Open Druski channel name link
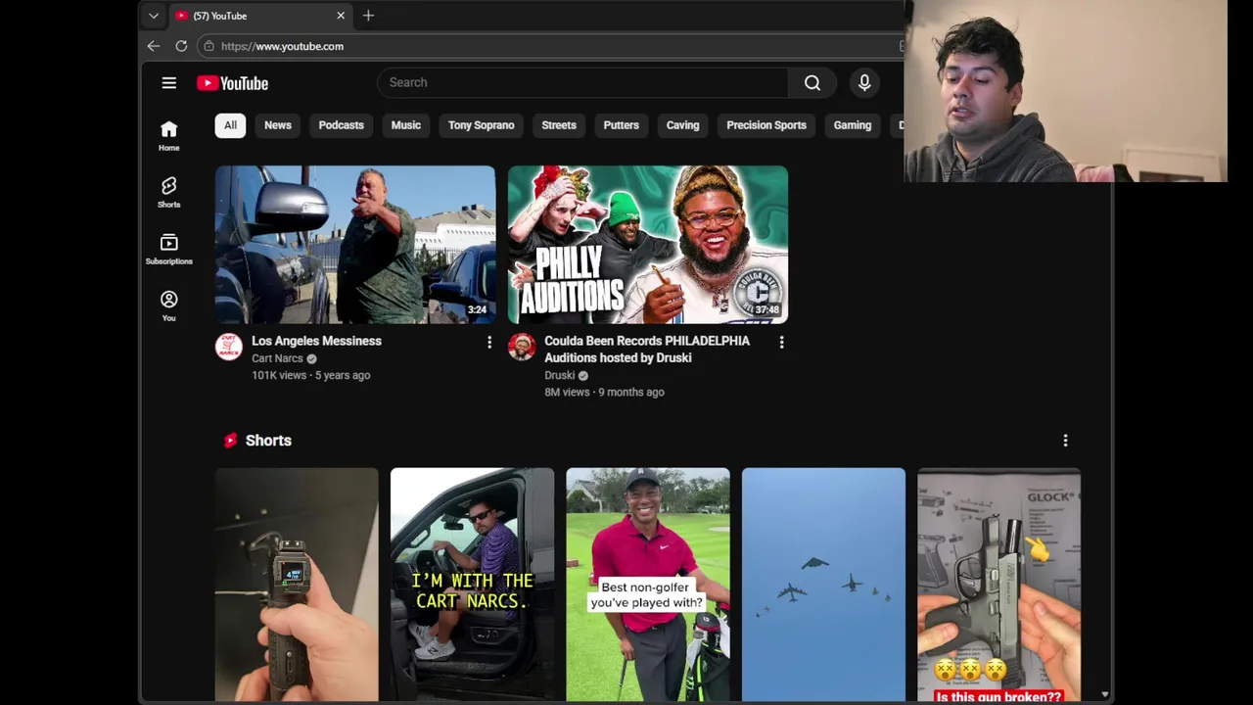The image size is (1253, 705). (x=559, y=375)
